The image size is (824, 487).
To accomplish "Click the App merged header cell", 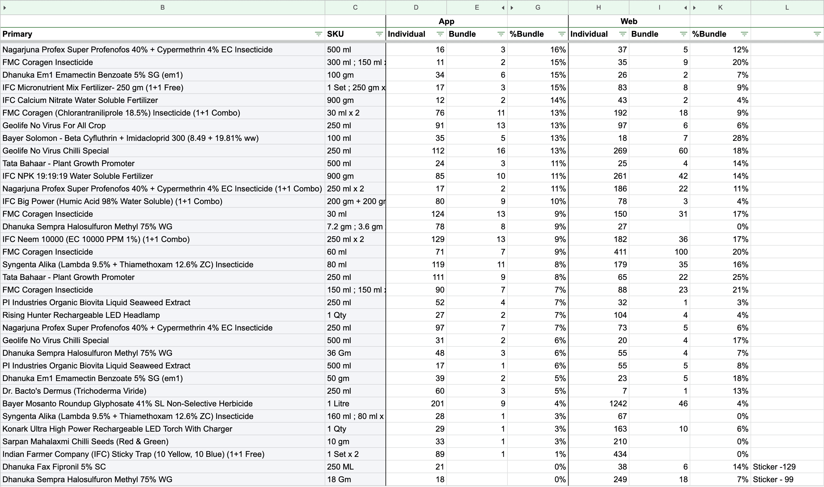I will 446,21.
